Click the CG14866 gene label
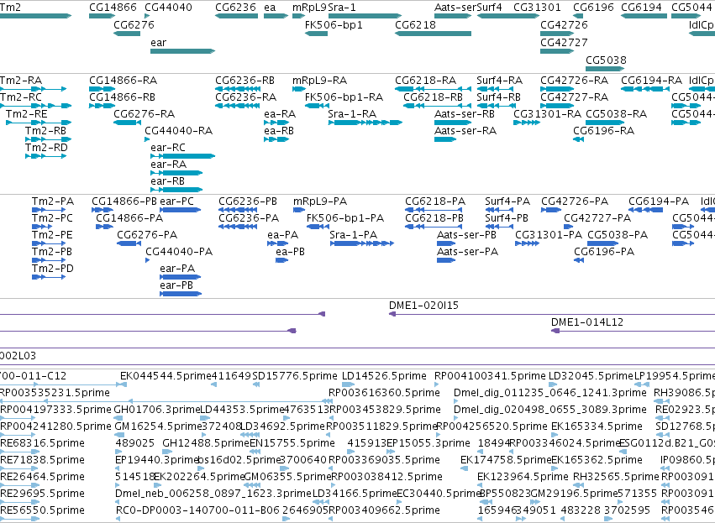This screenshot has width=715, height=523. coord(113,8)
